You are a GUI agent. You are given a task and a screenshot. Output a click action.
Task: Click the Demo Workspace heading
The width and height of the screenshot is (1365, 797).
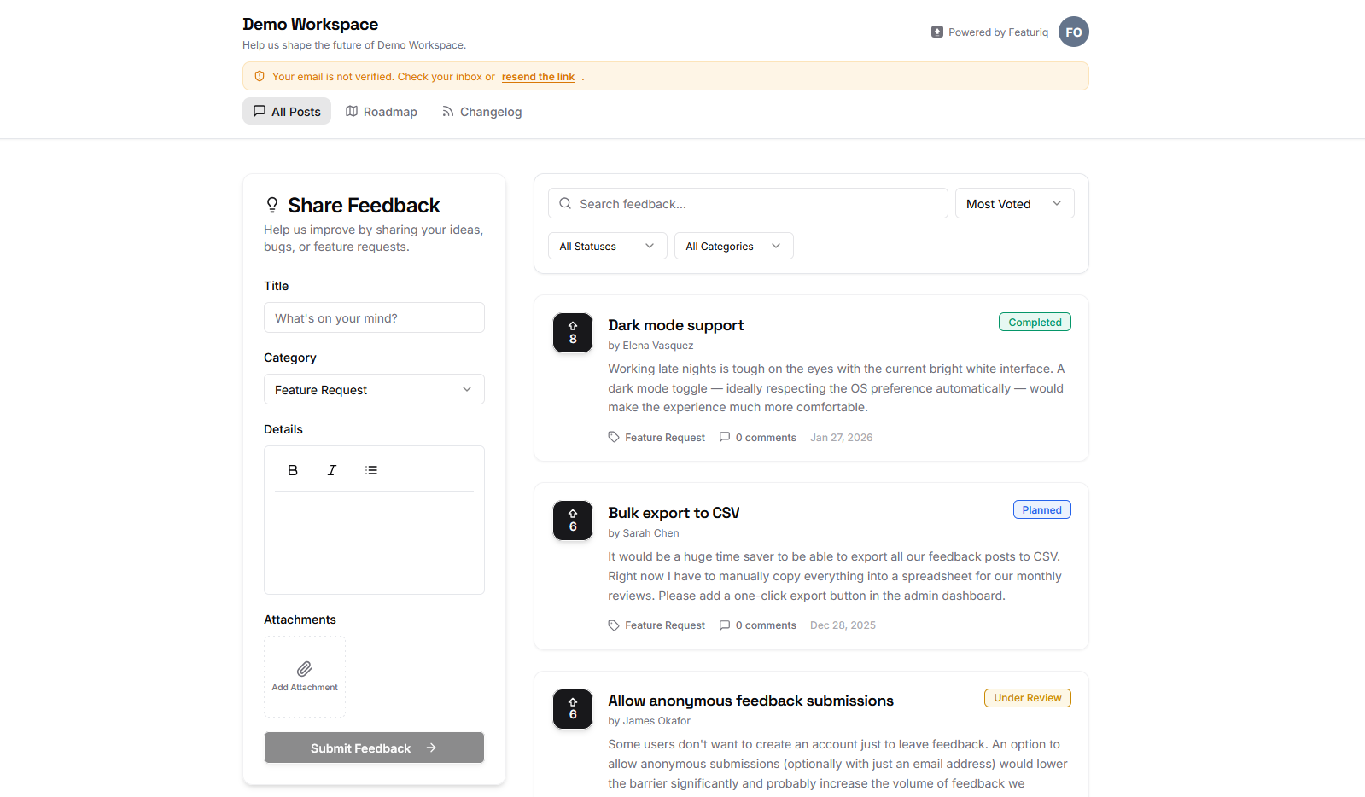310,24
